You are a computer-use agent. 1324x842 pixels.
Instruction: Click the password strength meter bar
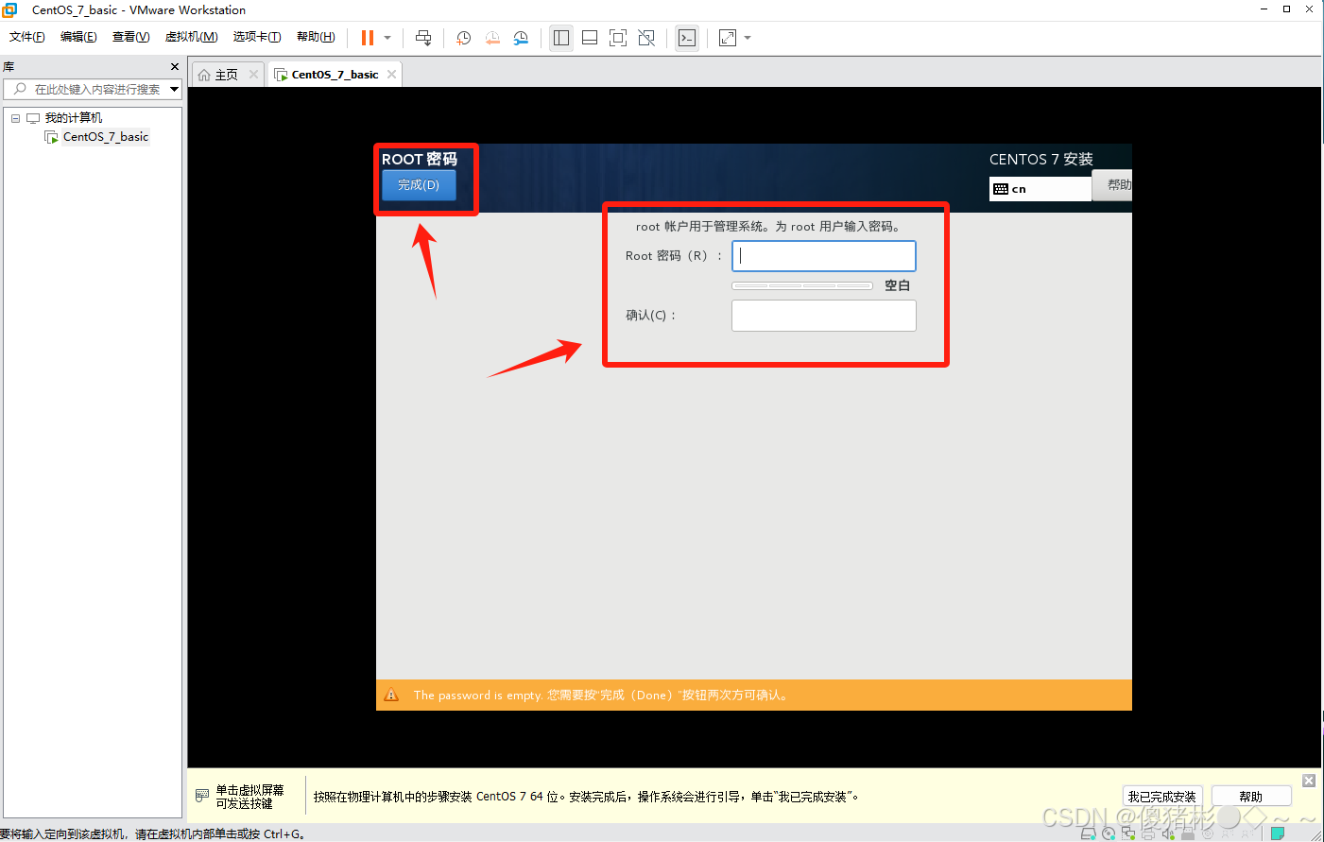click(x=802, y=285)
